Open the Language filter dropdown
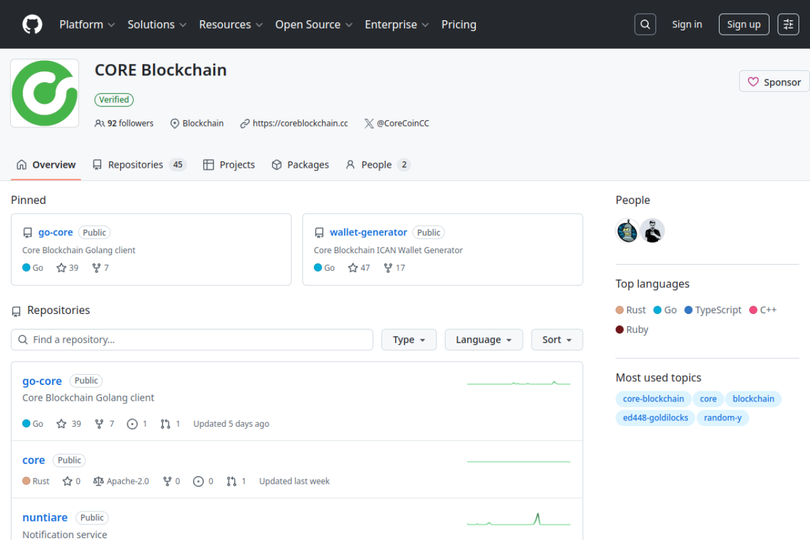 click(x=483, y=340)
